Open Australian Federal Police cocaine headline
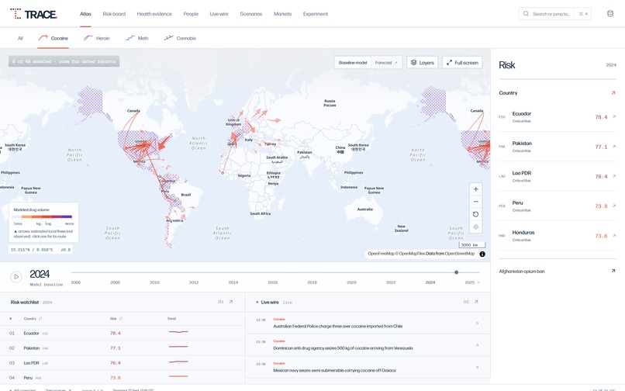This screenshot has height=391, width=625. [337, 327]
